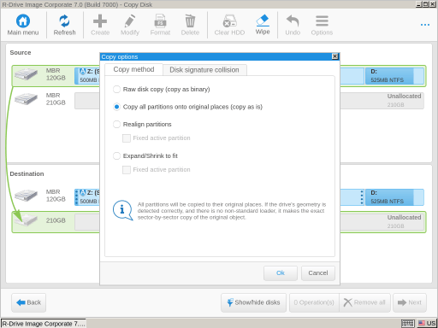Click the Format toolbar icon
The image size is (438, 328).
click(x=160, y=21)
